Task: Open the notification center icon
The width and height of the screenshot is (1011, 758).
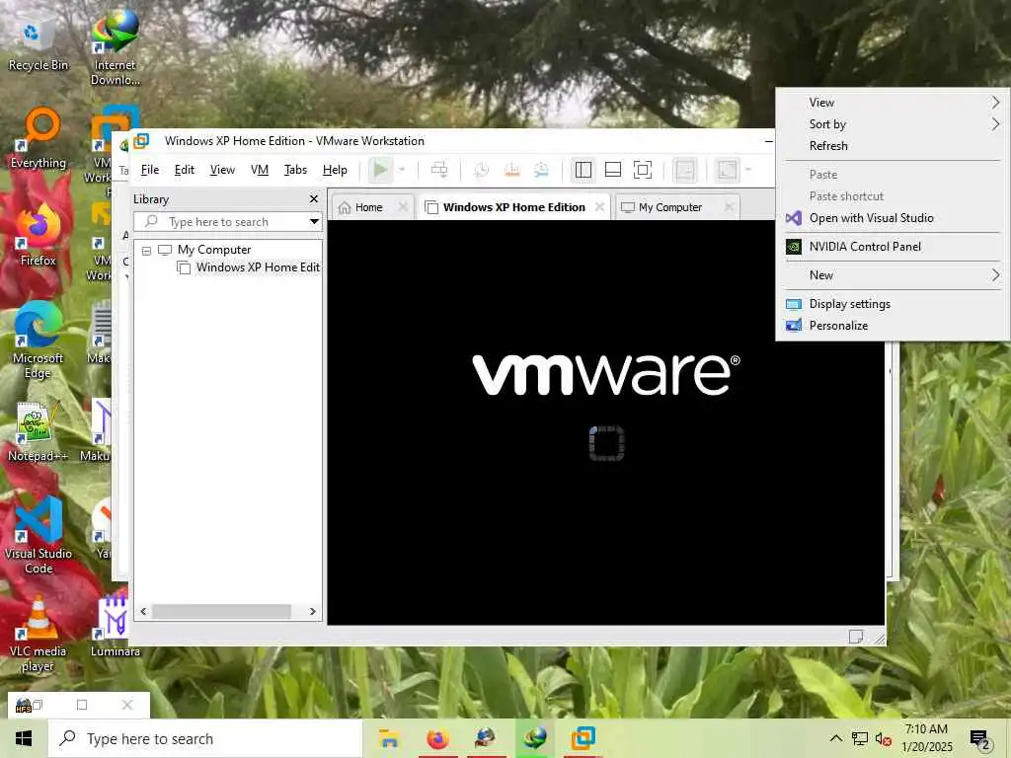Action: pyautogui.click(x=980, y=740)
